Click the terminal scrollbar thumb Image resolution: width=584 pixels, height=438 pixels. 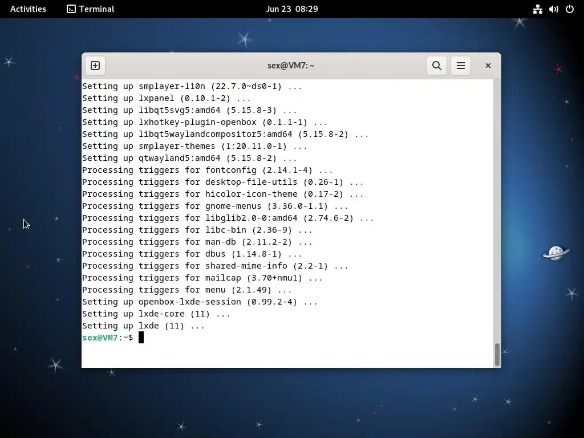tap(497, 355)
